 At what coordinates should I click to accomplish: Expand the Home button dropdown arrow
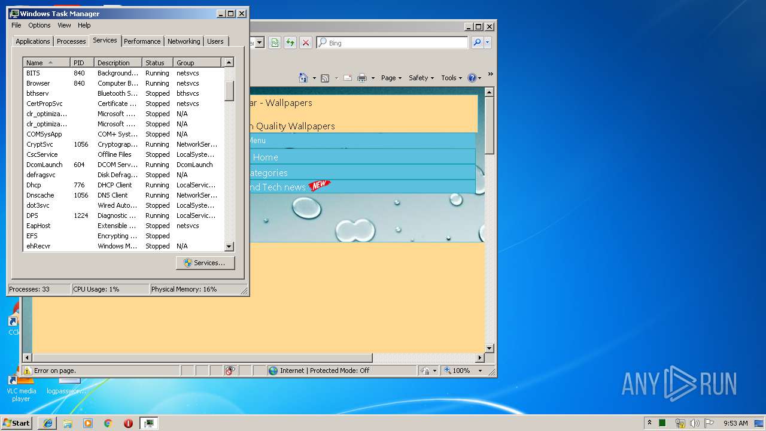314,78
